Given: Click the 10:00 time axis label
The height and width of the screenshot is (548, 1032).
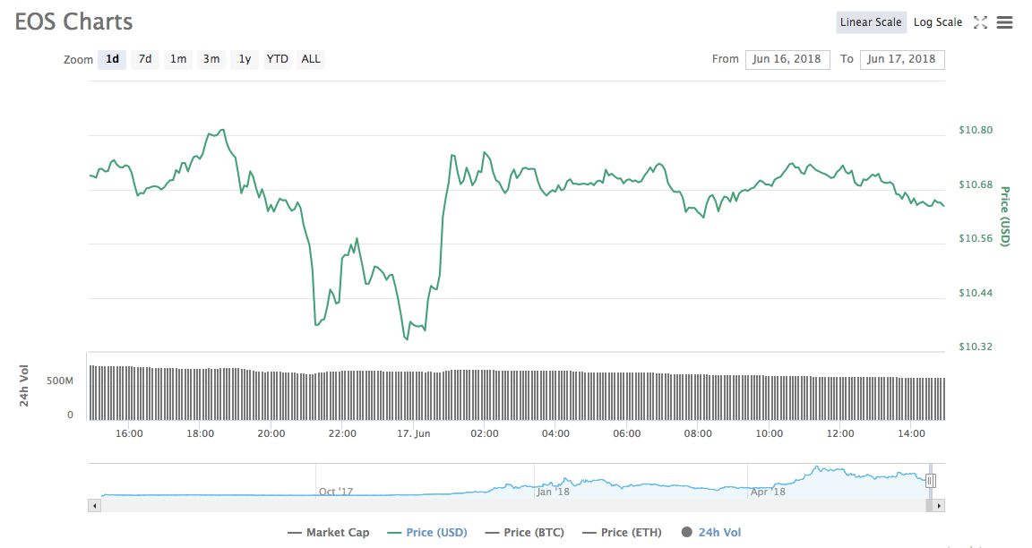Looking at the screenshot, I should point(769,434).
